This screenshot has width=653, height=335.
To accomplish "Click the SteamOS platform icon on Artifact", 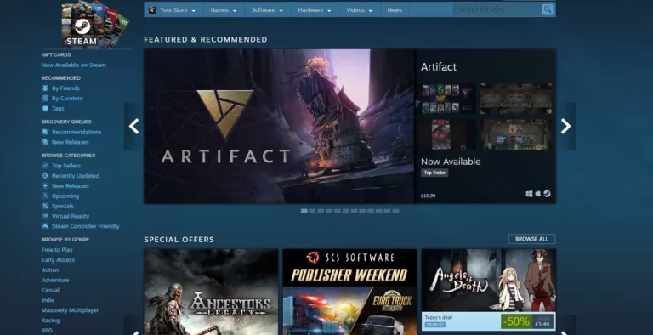I will tap(547, 194).
